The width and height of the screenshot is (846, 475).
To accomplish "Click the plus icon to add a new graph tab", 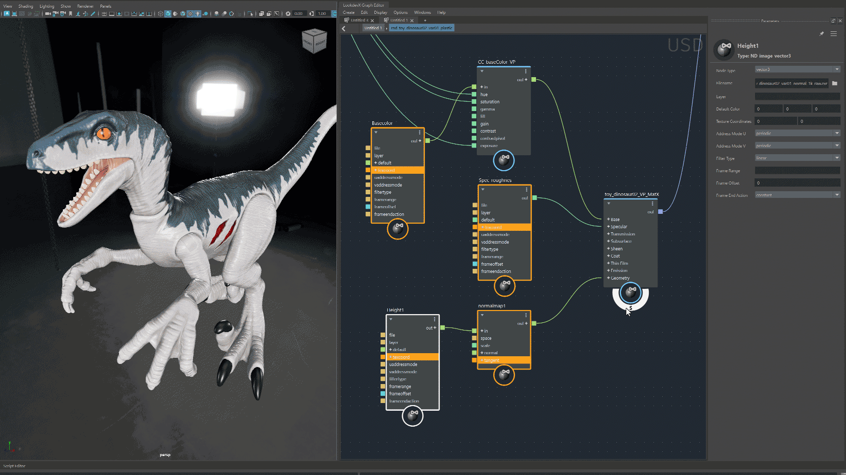I will click(425, 20).
